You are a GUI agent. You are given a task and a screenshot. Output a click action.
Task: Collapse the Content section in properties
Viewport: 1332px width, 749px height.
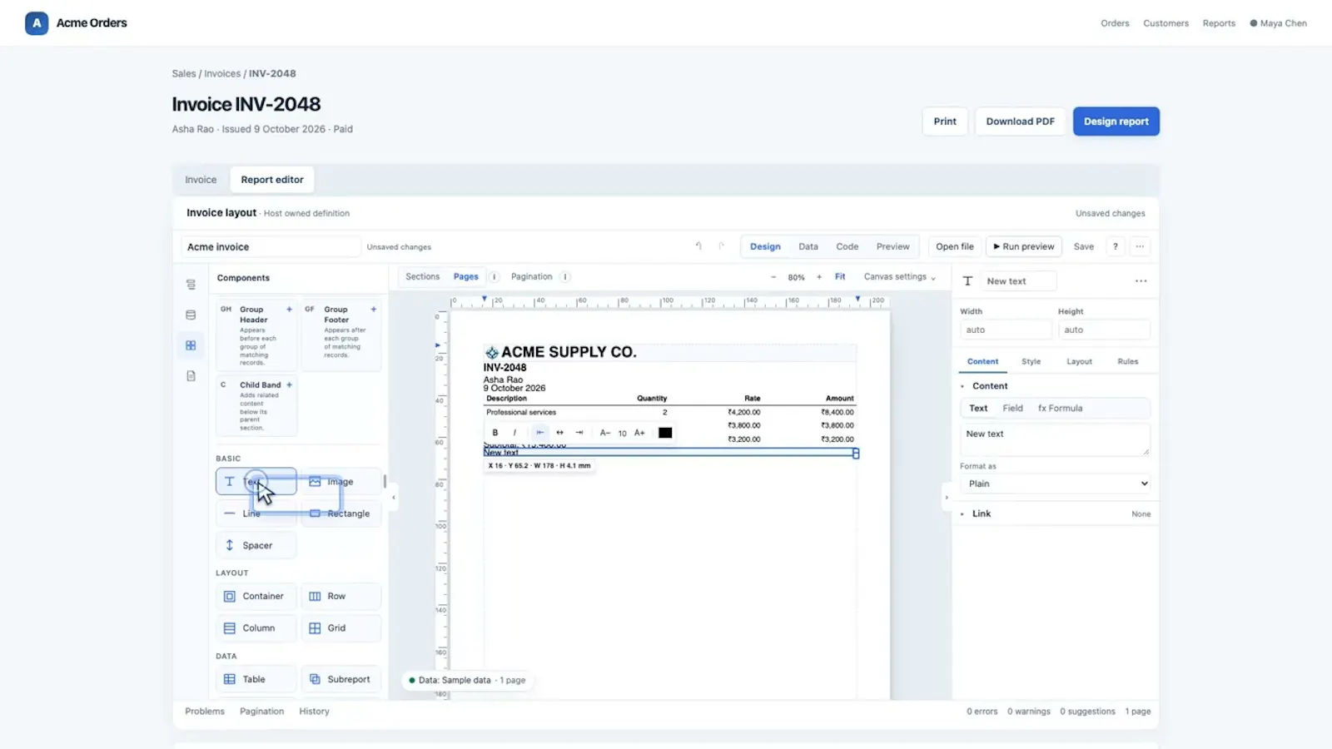click(962, 386)
